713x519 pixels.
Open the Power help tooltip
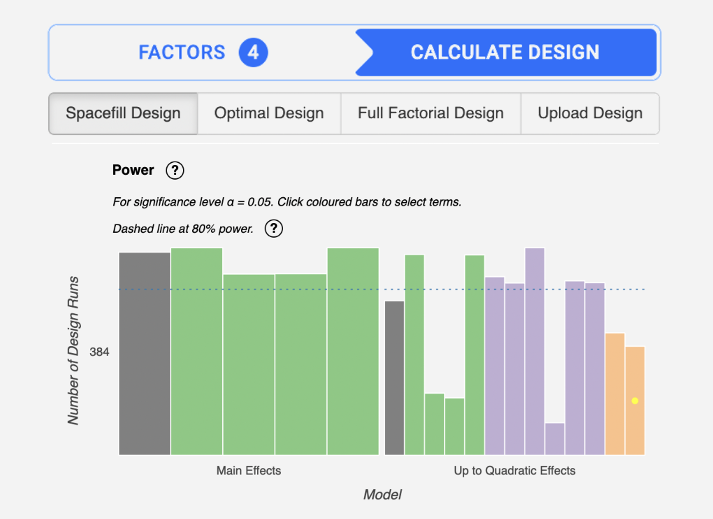click(175, 170)
